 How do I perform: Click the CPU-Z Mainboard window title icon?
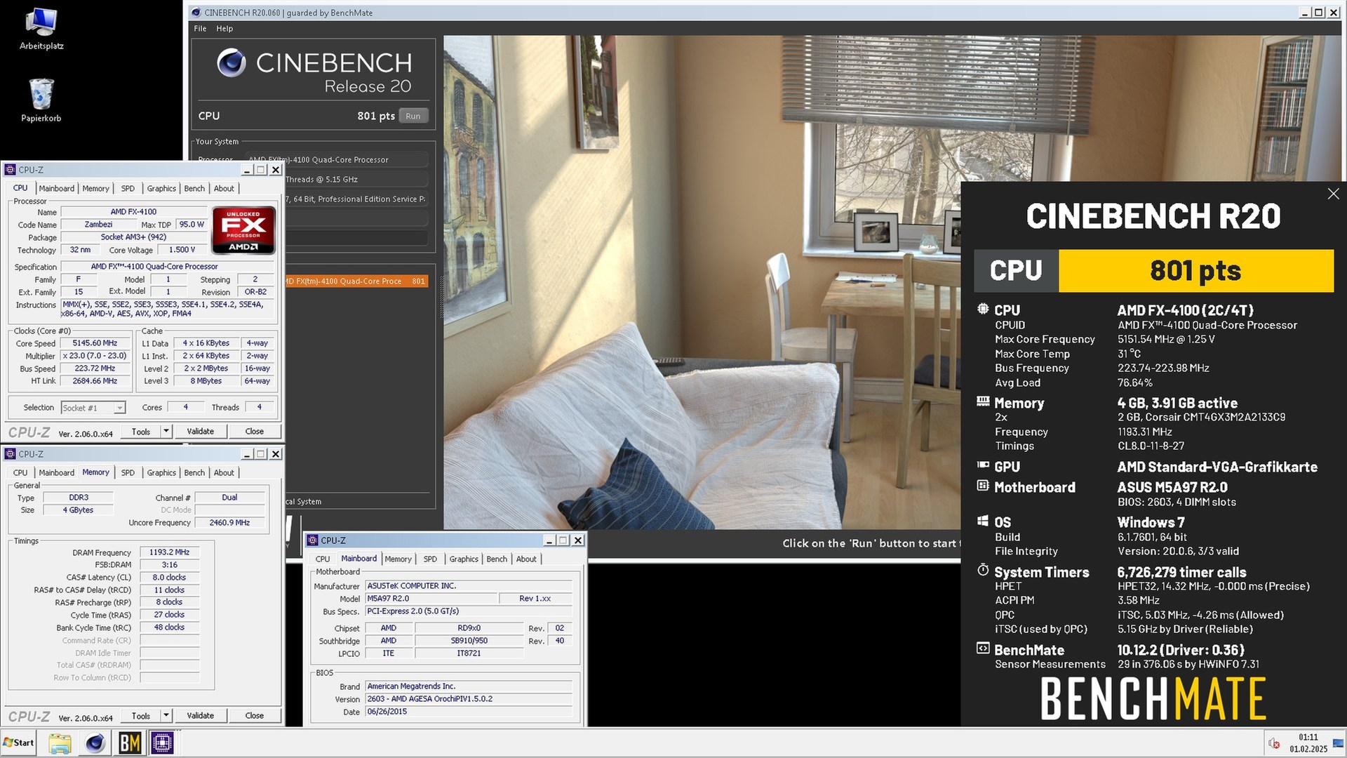pyautogui.click(x=313, y=540)
